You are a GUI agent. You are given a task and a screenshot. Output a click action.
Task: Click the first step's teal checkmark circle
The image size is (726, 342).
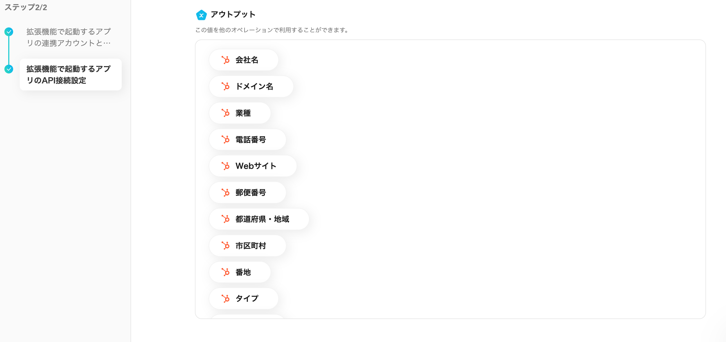pos(9,32)
